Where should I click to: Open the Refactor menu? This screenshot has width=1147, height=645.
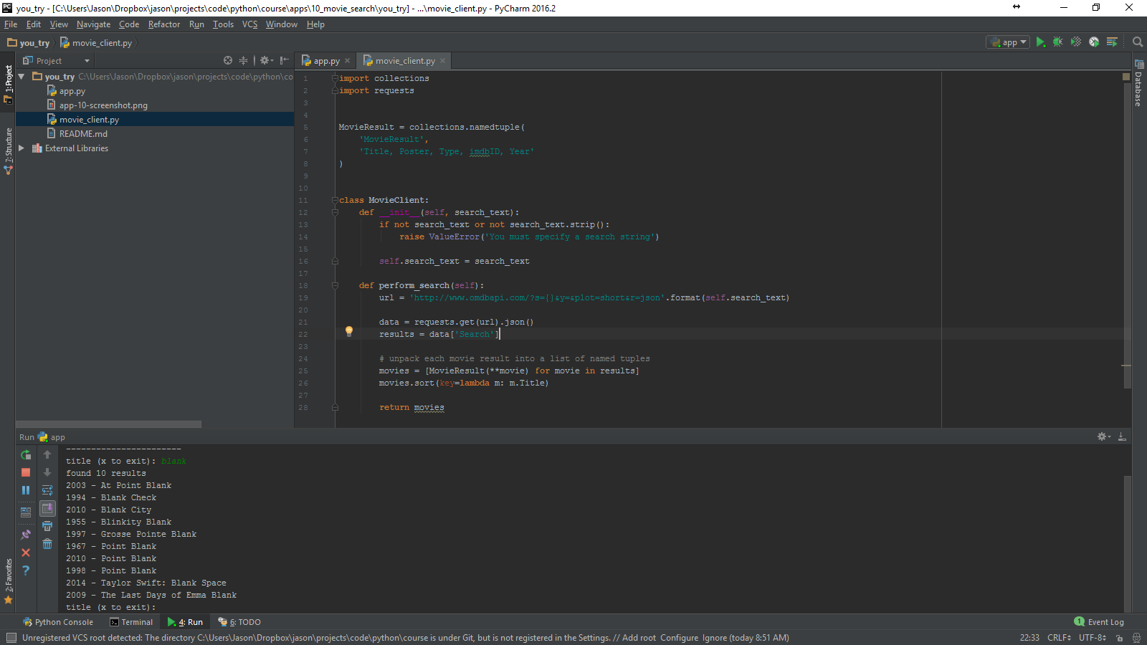tap(164, 24)
